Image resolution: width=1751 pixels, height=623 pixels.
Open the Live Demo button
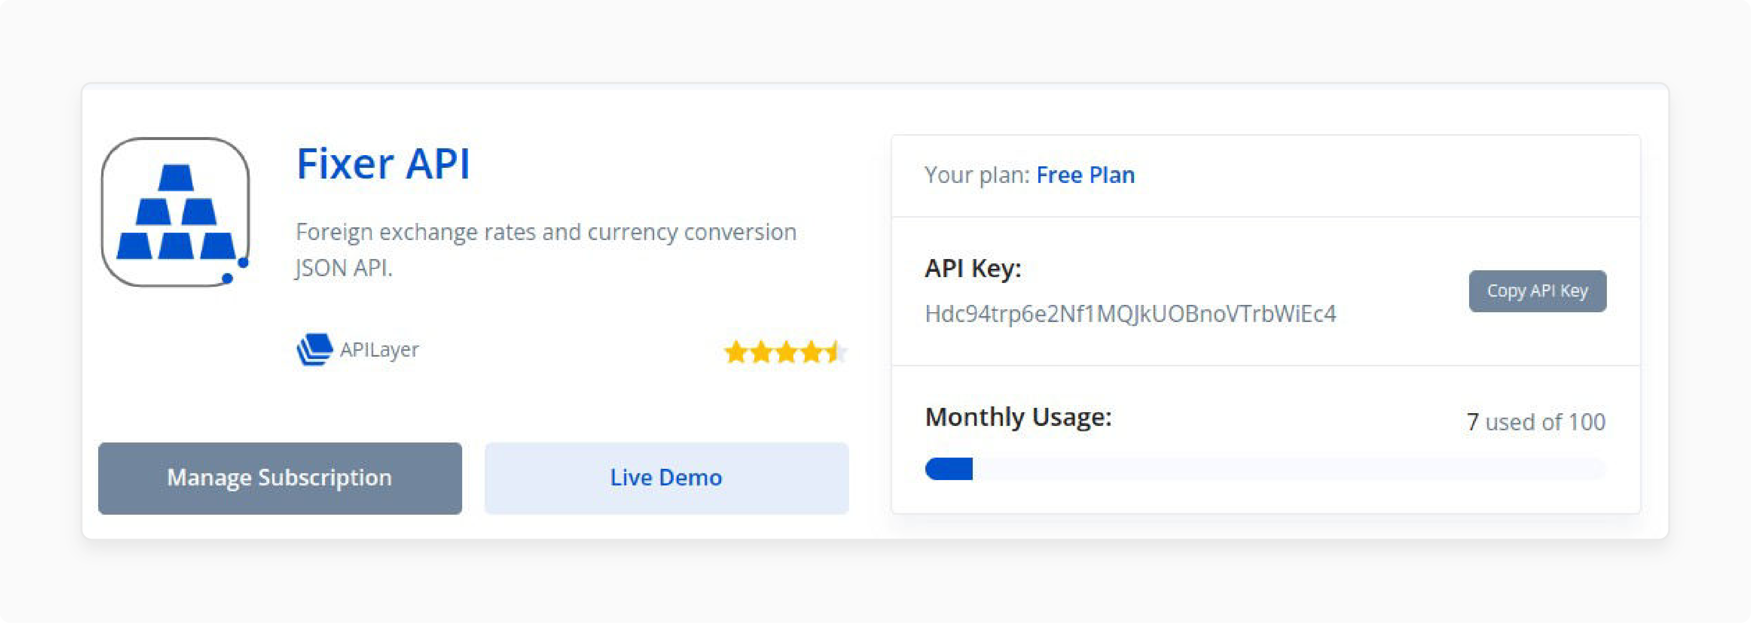[666, 478]
